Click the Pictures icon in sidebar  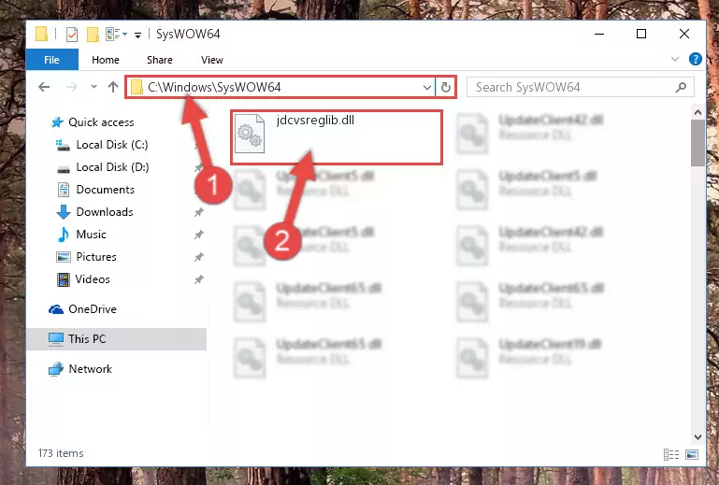click(64, 257)
